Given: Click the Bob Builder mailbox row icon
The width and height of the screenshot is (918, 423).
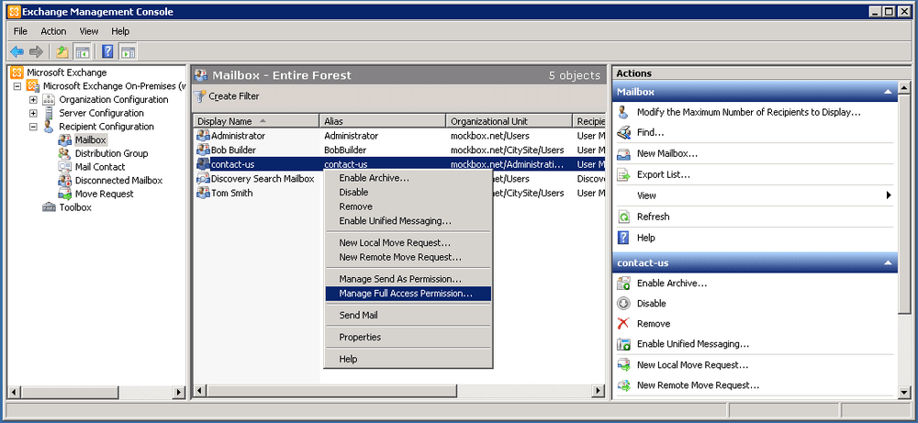Looking at the screenshot, I should (x=203, y=150).
